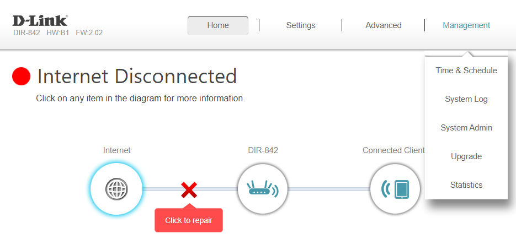Open the Settings menu
516x250 pixels.
[x=301, y=25]
